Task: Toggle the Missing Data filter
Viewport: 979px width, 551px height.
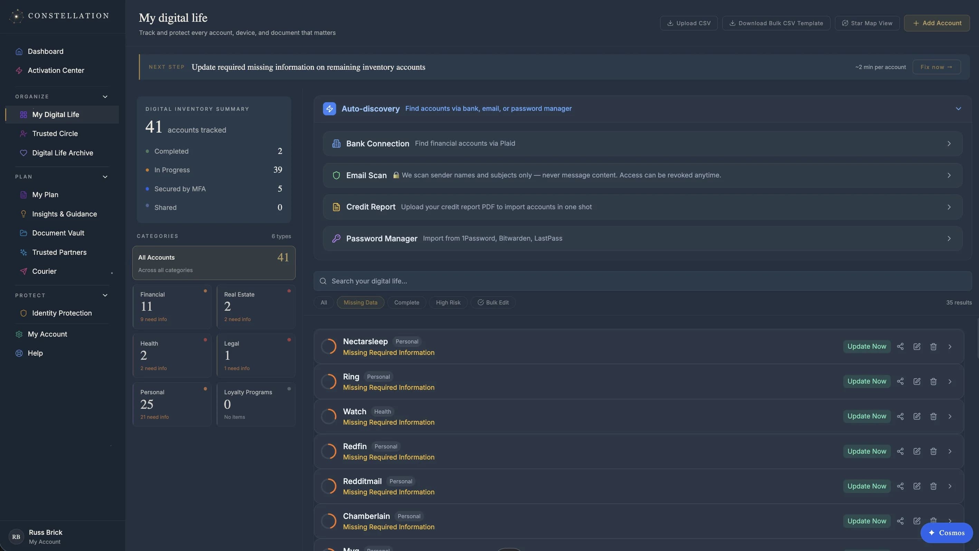Action: click(360, 303)
